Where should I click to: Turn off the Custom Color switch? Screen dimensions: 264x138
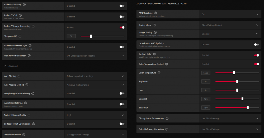[x=256, y=55]
